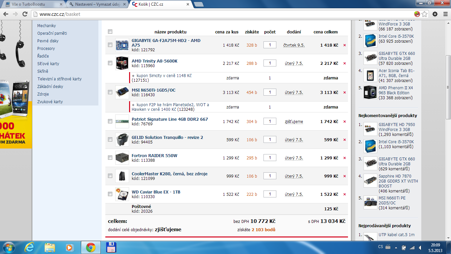Click the browser Back arrow
This screenshot has height=254, width=451.
tap(6, 14)
